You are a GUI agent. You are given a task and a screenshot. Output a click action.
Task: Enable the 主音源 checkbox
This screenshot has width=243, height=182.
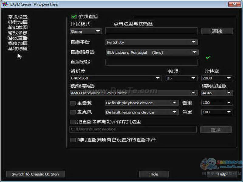(73, 103)
